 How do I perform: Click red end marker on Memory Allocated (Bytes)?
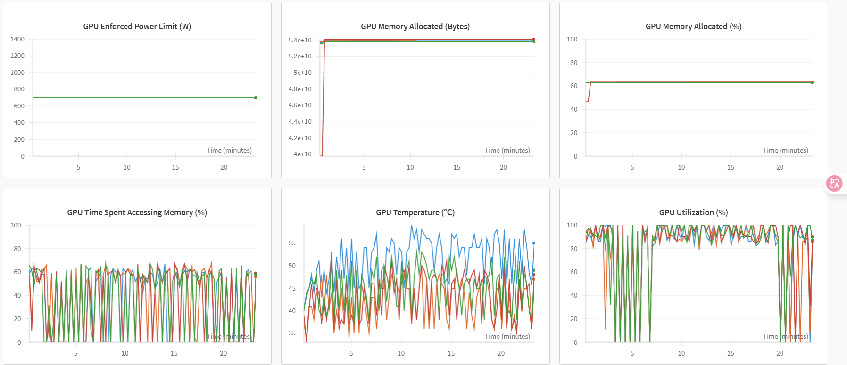point(534,40)
